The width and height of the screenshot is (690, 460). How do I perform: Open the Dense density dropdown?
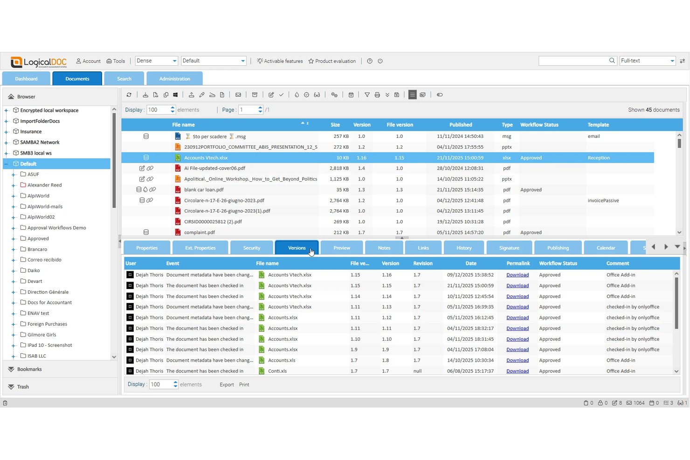(x=174, y=61)
